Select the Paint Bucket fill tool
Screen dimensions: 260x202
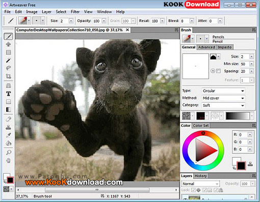[x=8, y=143]
